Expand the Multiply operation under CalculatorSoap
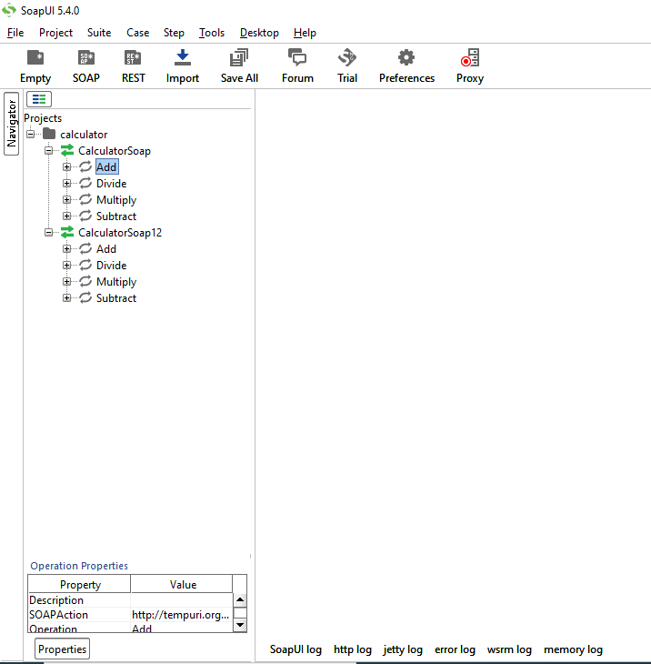 tap(66, 199)
